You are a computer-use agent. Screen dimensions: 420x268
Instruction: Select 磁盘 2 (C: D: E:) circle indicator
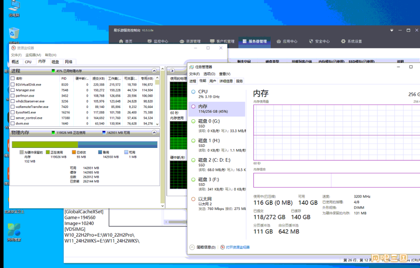pos(193,160)
